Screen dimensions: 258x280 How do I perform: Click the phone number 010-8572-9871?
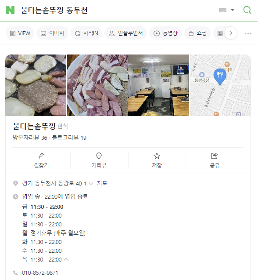click(40, 273)
